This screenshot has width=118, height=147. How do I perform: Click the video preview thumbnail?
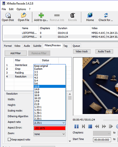click(100, 86)
